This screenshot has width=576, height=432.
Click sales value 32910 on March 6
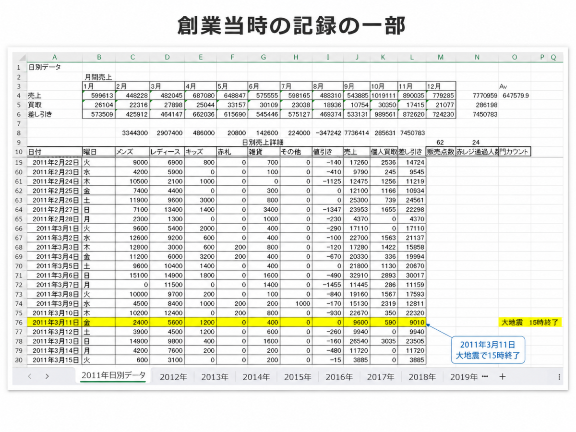(356, 276)
